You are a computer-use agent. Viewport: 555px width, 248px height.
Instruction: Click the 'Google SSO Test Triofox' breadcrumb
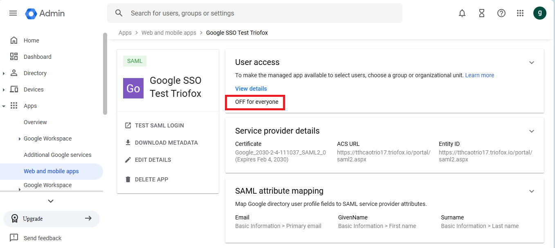point(237,33)
